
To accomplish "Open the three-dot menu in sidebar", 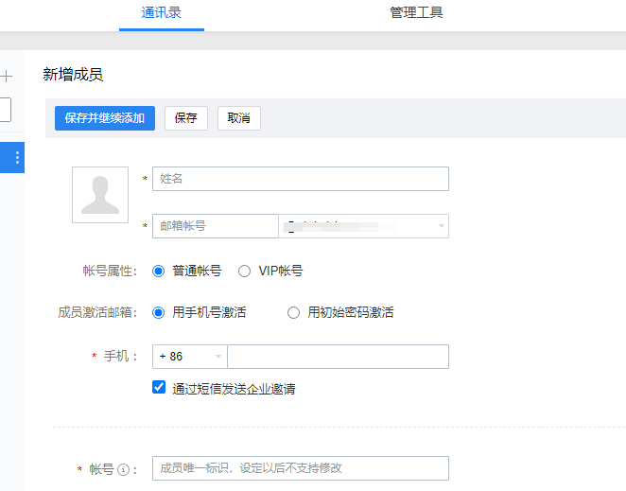I will coord(17,158).
